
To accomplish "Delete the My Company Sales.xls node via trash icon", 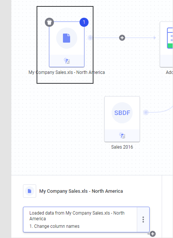I will 49,22.
